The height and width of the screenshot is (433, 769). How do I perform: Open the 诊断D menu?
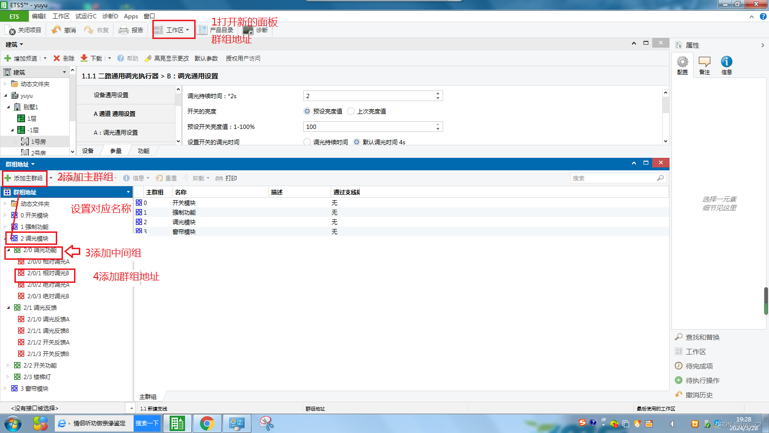[110, 16]
